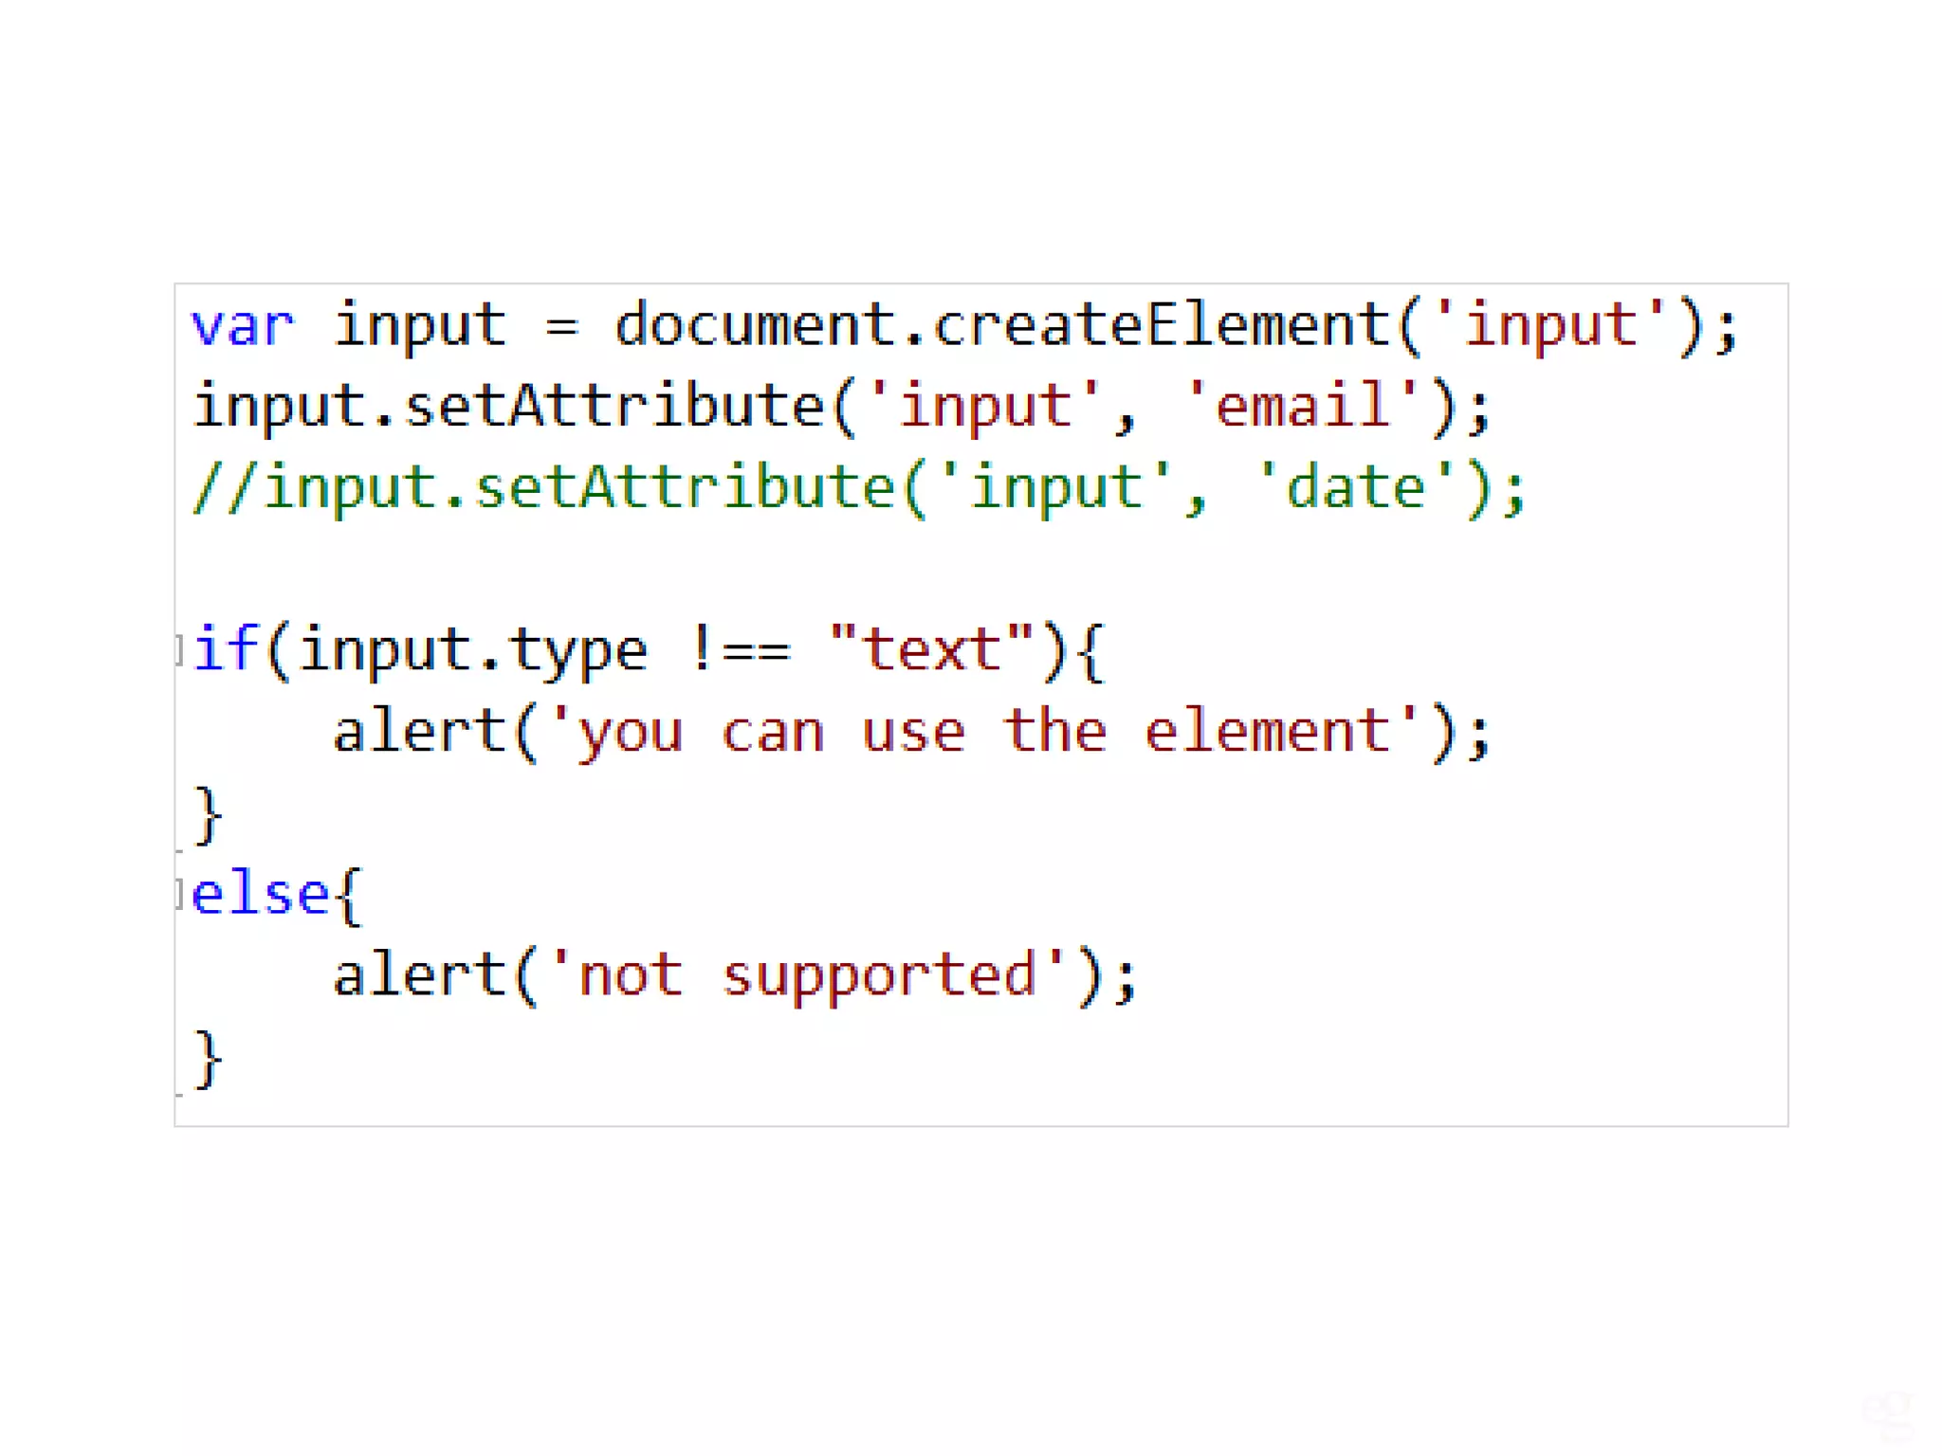Click the first alert call
This screenshot has width=1942, height=1456.
[420, 732]
